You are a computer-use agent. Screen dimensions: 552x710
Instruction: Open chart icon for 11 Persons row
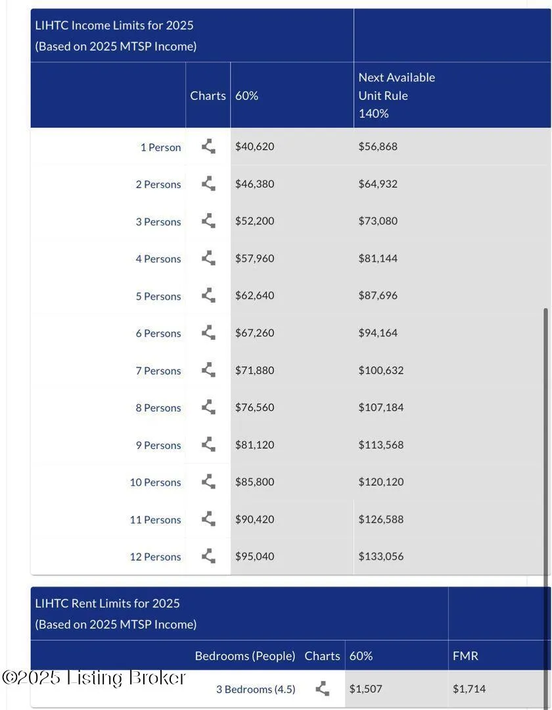[208, 519]
